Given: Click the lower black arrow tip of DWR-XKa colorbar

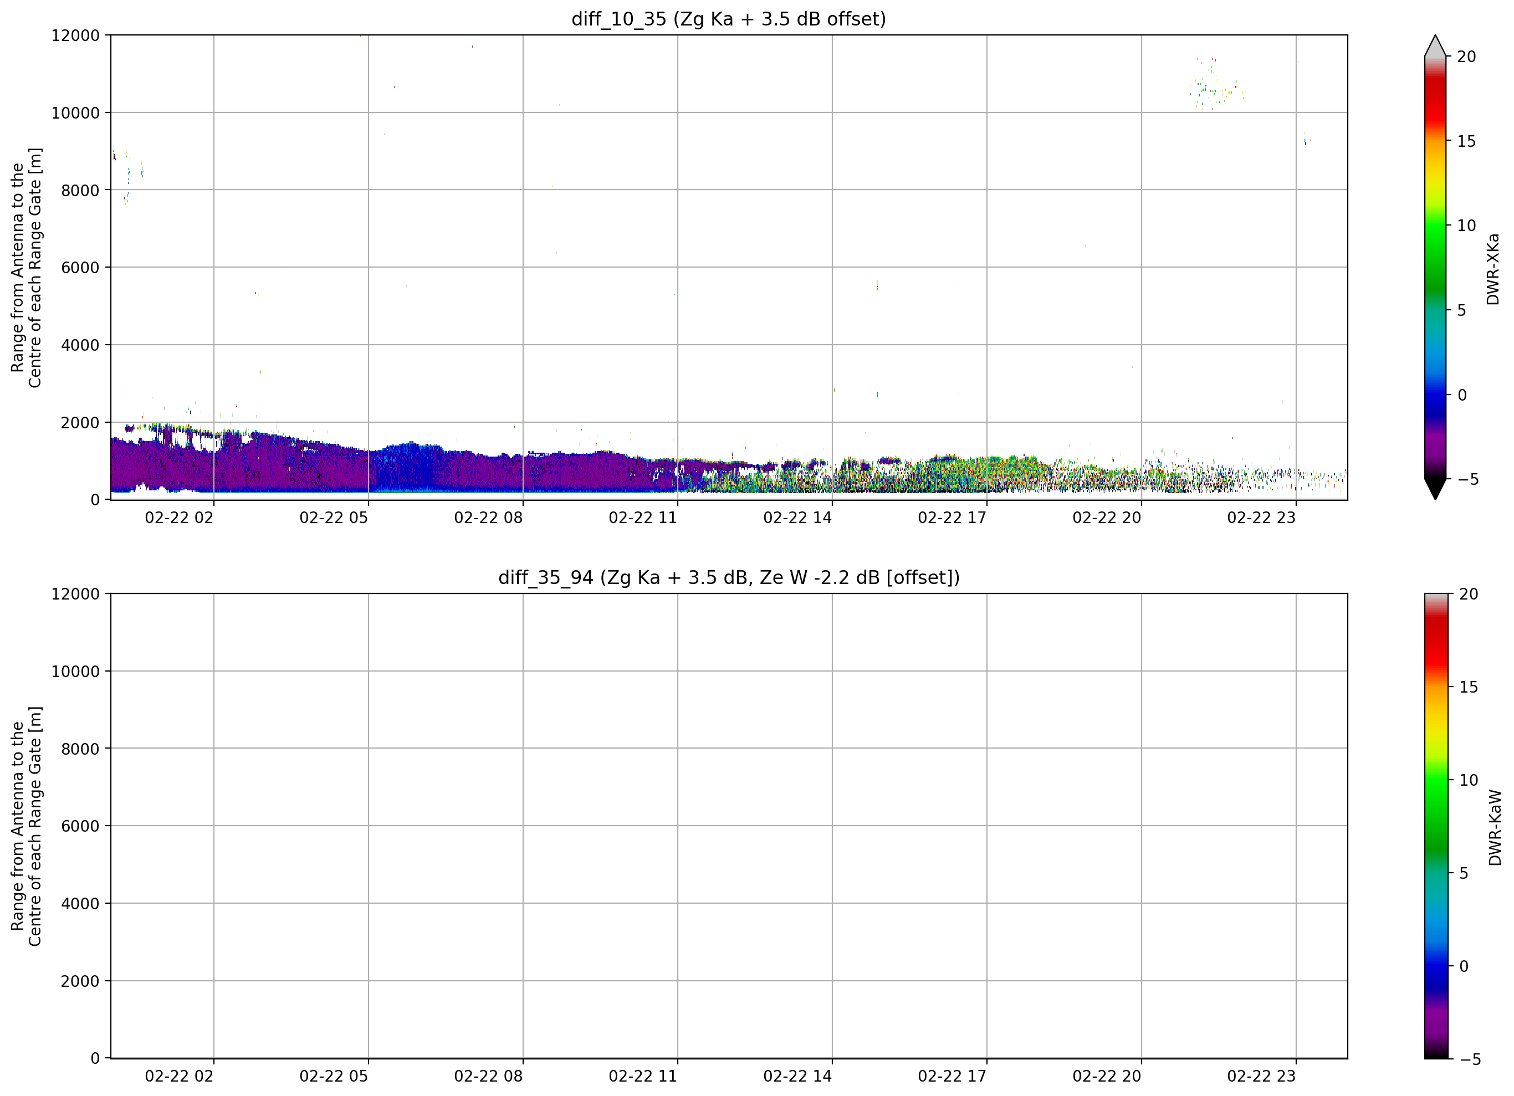Looking at the screenshot, I should tap(1435, 489).
